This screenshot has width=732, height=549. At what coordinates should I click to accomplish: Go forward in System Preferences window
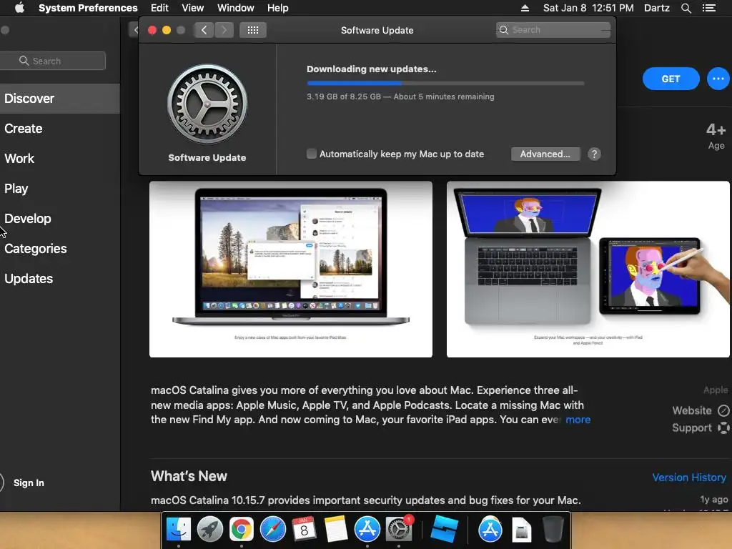pos(224,30)
